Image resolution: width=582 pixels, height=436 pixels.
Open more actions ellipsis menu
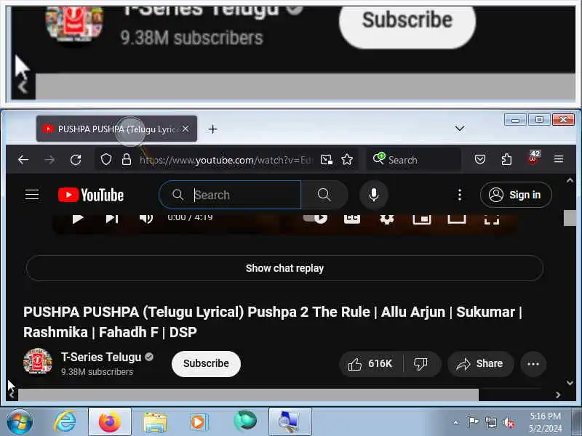pos(533,364)
